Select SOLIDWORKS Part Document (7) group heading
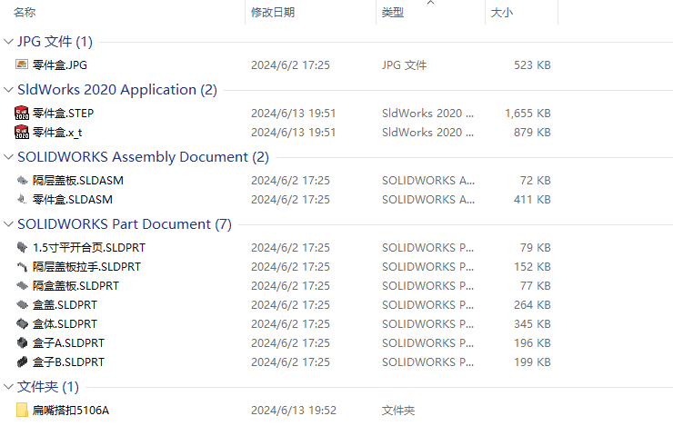The height and width of the screenshot is (436, 673). point(125,224)
